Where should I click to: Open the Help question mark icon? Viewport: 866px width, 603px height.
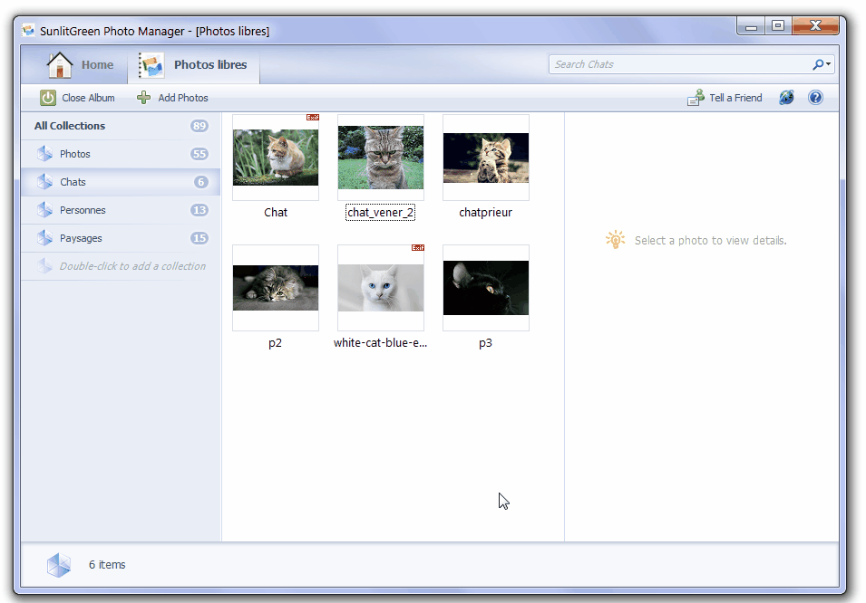coord(815,97)
